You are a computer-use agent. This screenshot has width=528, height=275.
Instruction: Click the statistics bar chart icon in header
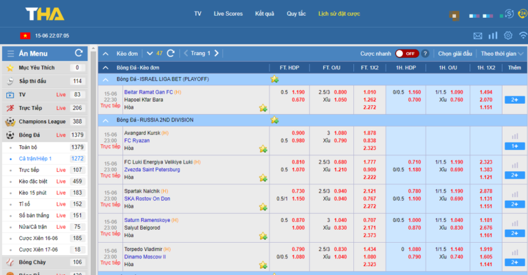click(493, 35)
